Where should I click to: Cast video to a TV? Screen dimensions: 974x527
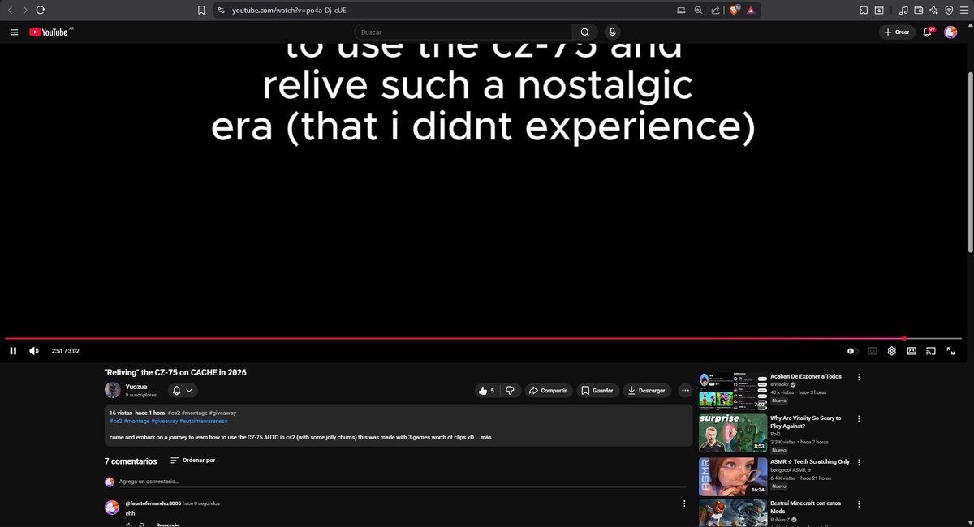point(931,351)
